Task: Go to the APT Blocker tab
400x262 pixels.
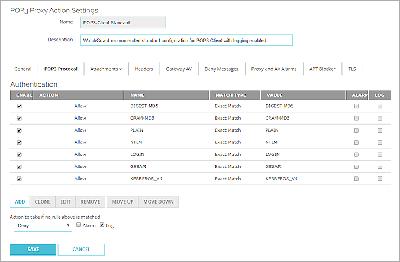Action: (x=322, y=69)
